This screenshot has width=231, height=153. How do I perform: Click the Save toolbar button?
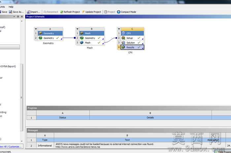coord(4,12)
